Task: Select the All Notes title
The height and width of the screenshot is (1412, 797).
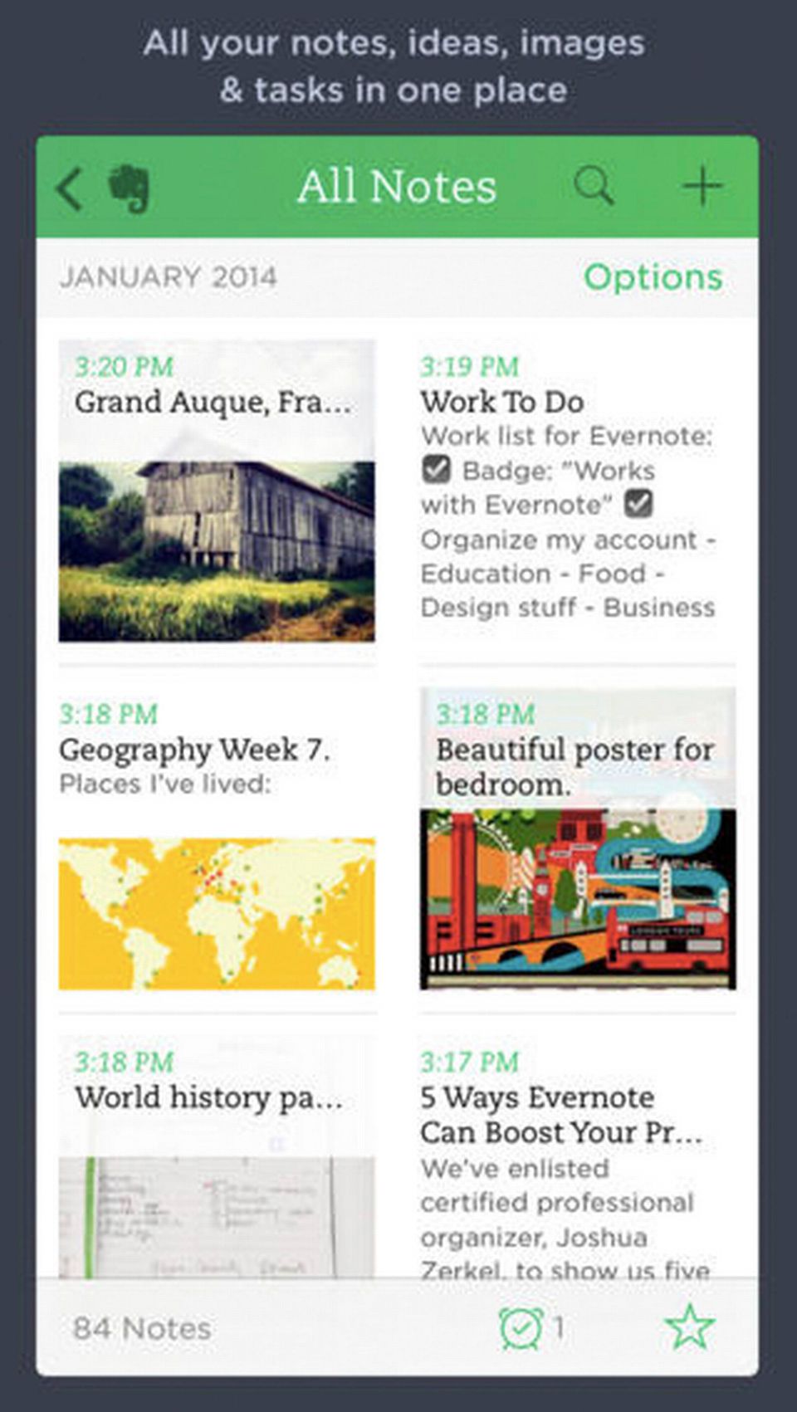Action: [x=397, y=187]
